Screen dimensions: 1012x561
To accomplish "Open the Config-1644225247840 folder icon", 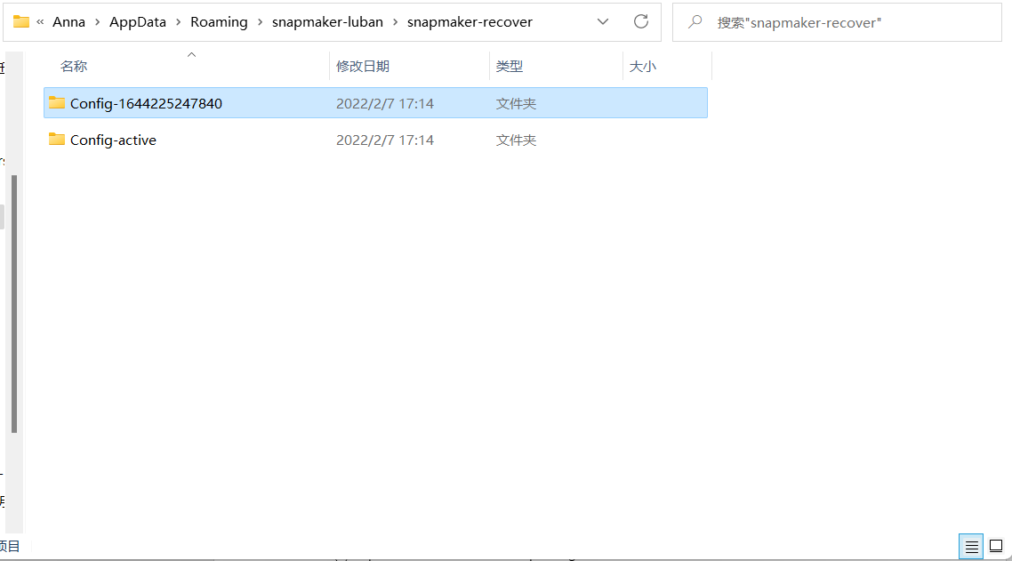I will click(57, 102).
